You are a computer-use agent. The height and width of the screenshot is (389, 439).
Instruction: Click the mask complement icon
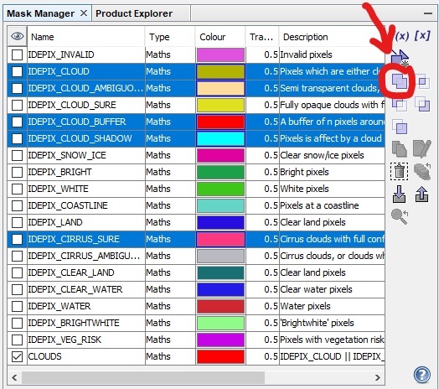400,127
